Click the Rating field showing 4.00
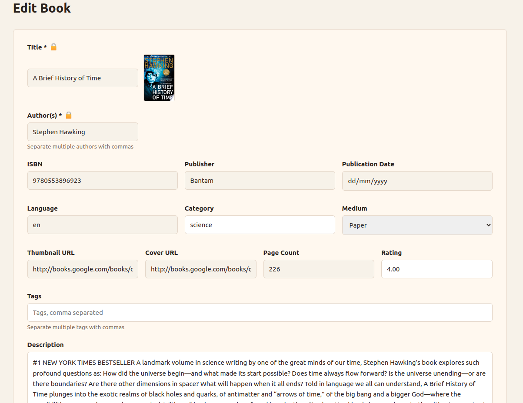The height and width of the screenshot is (403, 523). 436,269
